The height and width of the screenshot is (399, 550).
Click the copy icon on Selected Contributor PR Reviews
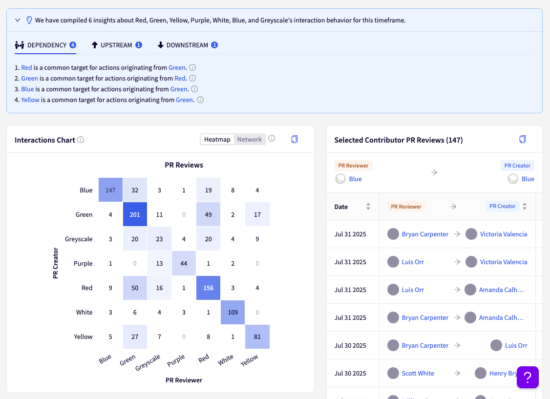pos(523,139)
